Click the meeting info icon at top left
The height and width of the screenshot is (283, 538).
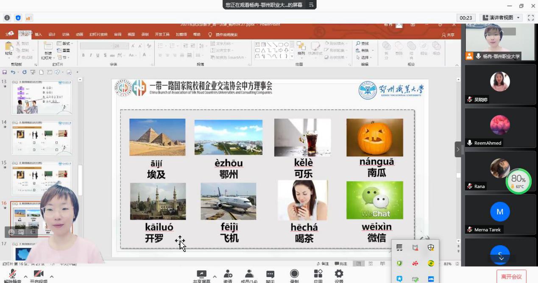[x=7, y=18]
